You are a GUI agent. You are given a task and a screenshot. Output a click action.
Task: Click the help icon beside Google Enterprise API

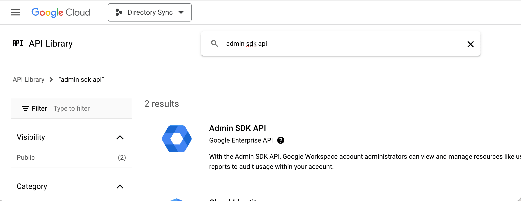280,140
